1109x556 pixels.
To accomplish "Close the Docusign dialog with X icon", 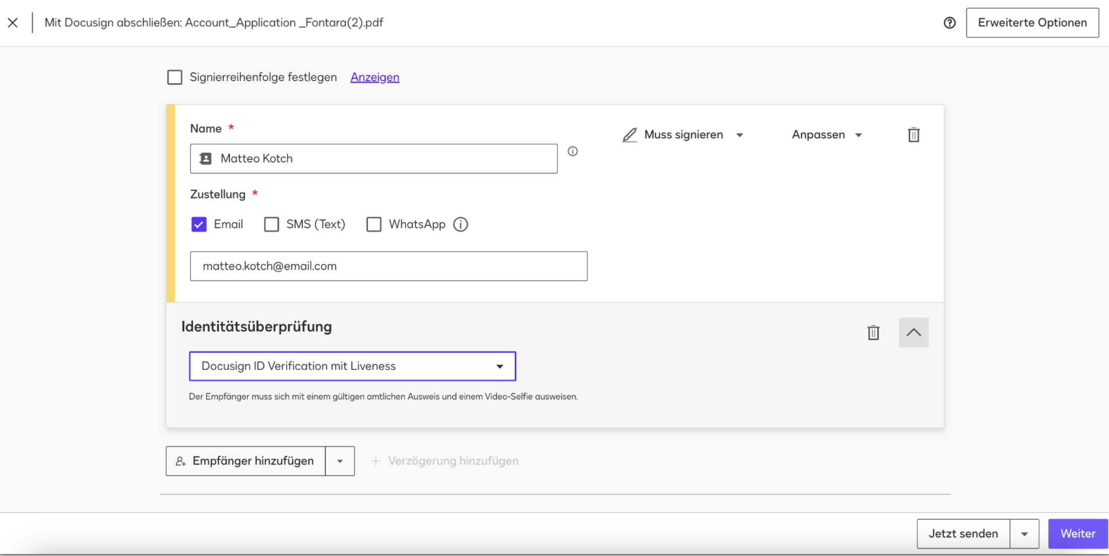I will pyautogui.click(x=13, y=23).
